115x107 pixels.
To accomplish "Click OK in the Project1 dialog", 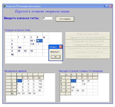I will tap(55, 57).
